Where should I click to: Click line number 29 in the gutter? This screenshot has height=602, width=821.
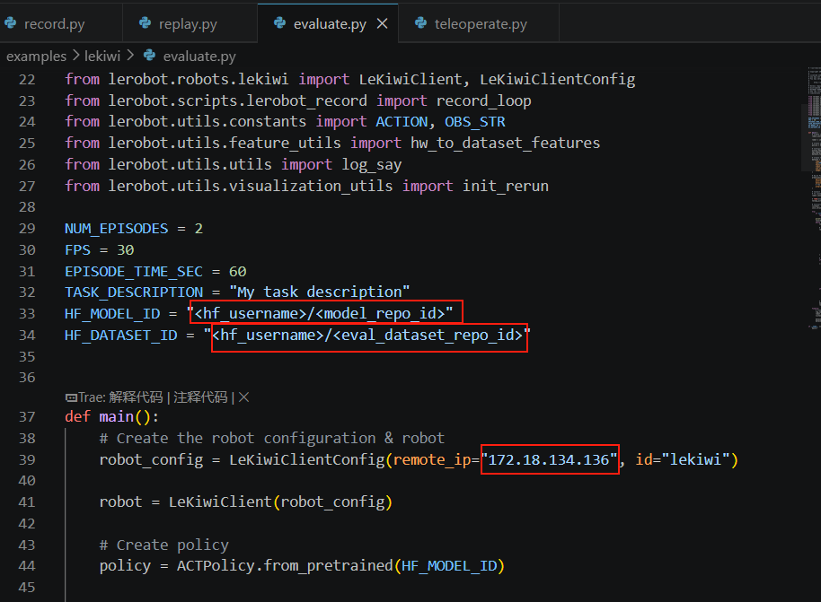click(x=27, y=229)
